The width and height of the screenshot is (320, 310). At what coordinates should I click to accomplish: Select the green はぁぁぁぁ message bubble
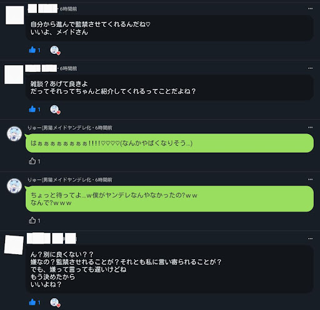[x=169, y=143]
